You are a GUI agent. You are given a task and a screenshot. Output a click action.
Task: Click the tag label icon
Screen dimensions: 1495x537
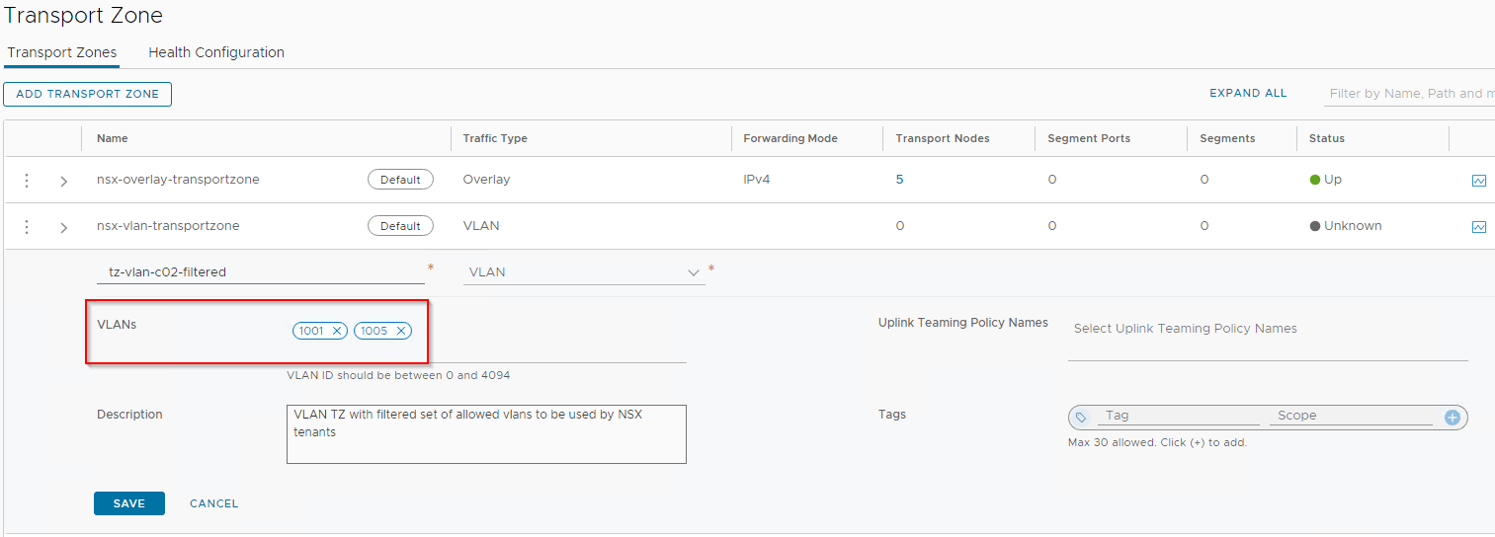[1082, 418]
